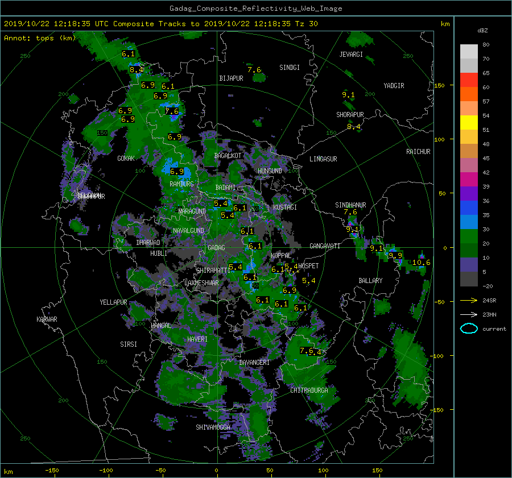Pick the light blue swatch in dBZ legend
The image size is (512, 478).
click(469, 222)
